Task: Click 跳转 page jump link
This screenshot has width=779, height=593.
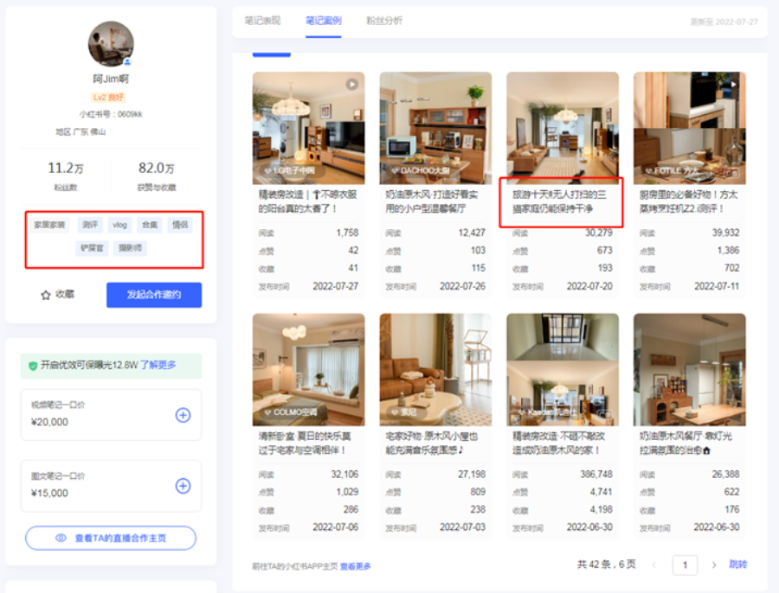Action: click(737, 564)
